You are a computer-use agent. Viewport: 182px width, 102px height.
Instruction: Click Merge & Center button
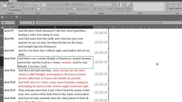coord(81,9)
